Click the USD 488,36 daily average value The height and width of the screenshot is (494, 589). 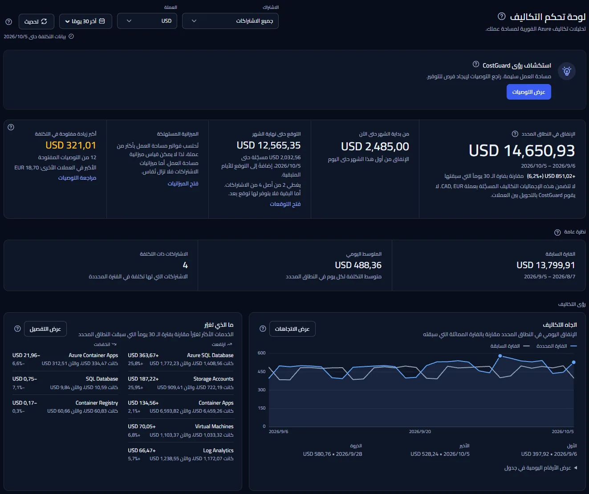358,265
